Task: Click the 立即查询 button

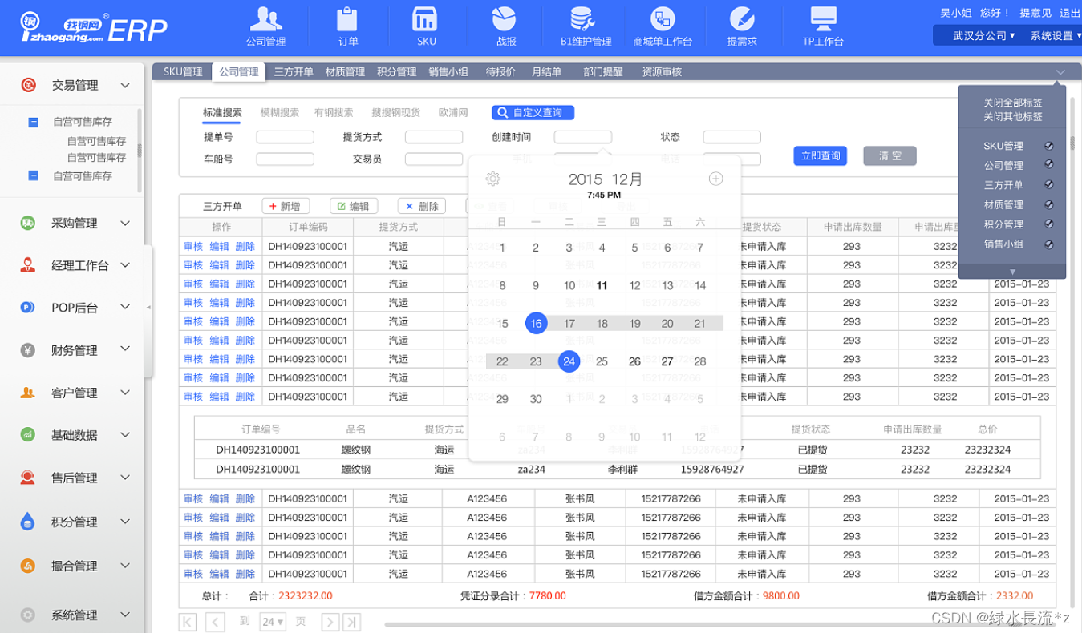Action: pyautogui.click(x=820, y=155)
